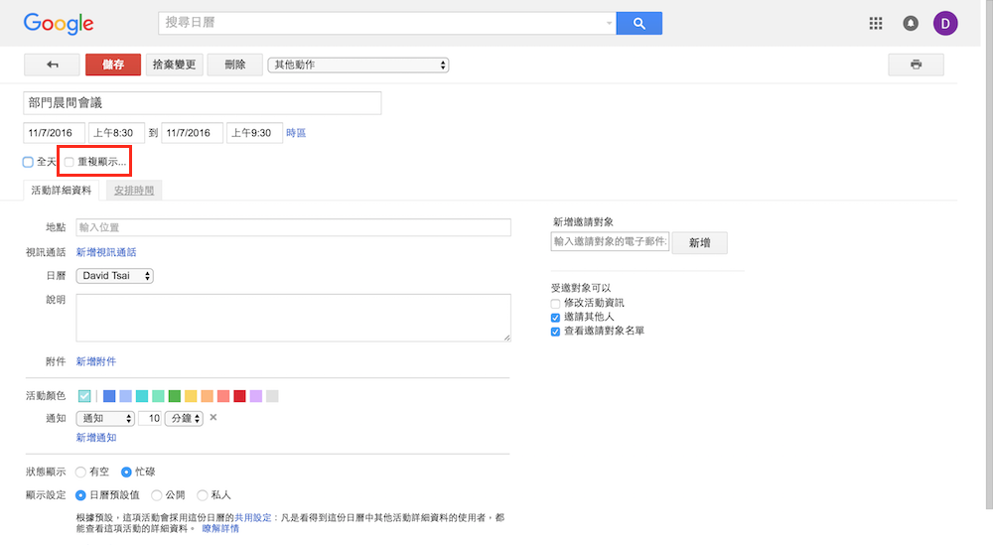Image resolution: width=993 pixels, height=545 pixels.
Task: Switch to the 安排時間 tab
Action: [x=134, y=190]
